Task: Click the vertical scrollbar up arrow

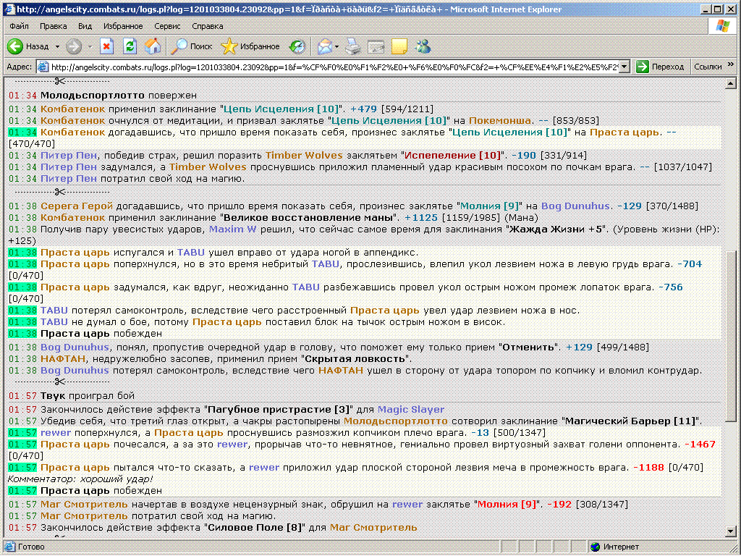Action: click(x=731, y=84)
